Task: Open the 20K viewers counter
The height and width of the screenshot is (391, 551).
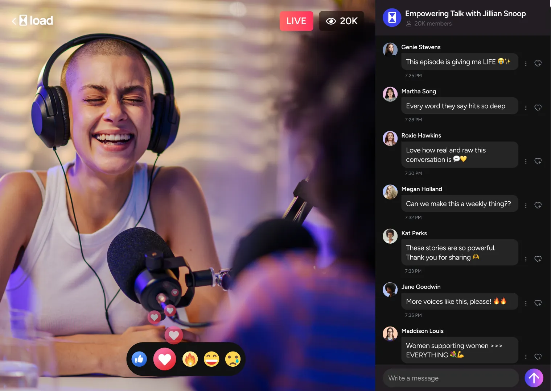Action: 342,21
